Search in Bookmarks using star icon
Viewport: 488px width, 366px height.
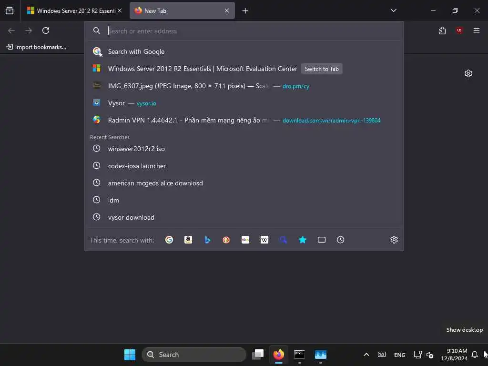(303, 240)
